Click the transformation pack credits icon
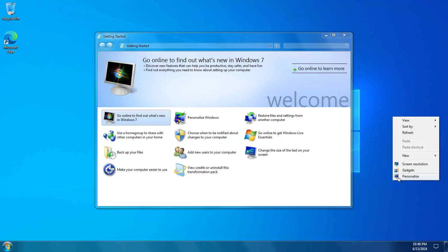This screenshot has width=448, height=252. [x=180, y=170]
